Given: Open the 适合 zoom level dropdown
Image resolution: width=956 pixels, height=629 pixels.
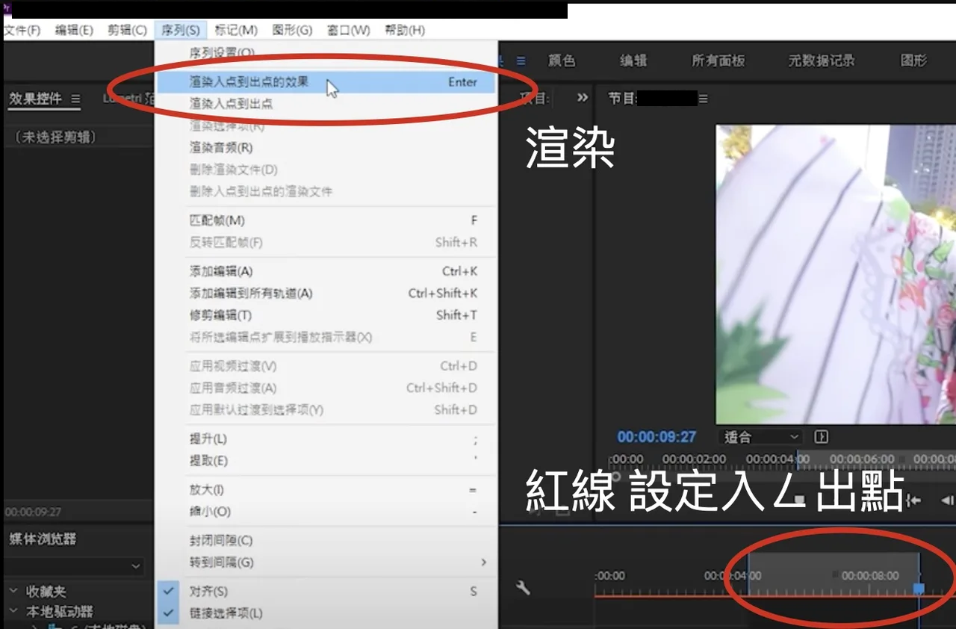Looking at the screenshot, I should click(x=761, y=437).
